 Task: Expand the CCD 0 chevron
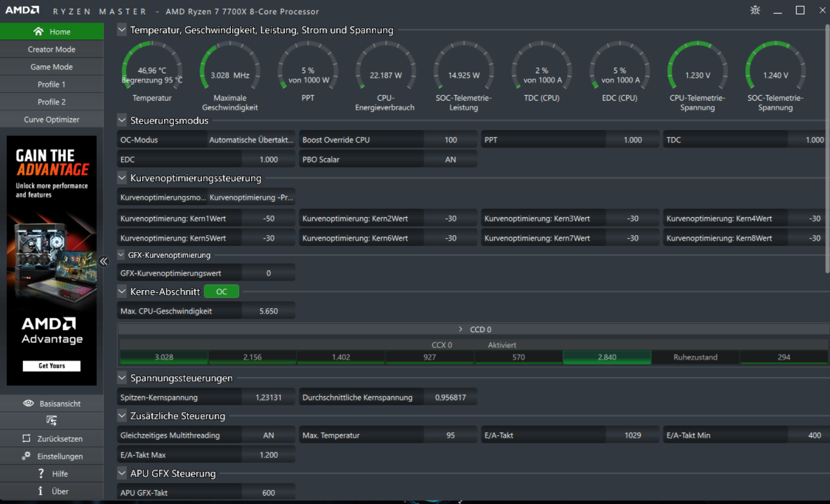(x=460, y=329)
